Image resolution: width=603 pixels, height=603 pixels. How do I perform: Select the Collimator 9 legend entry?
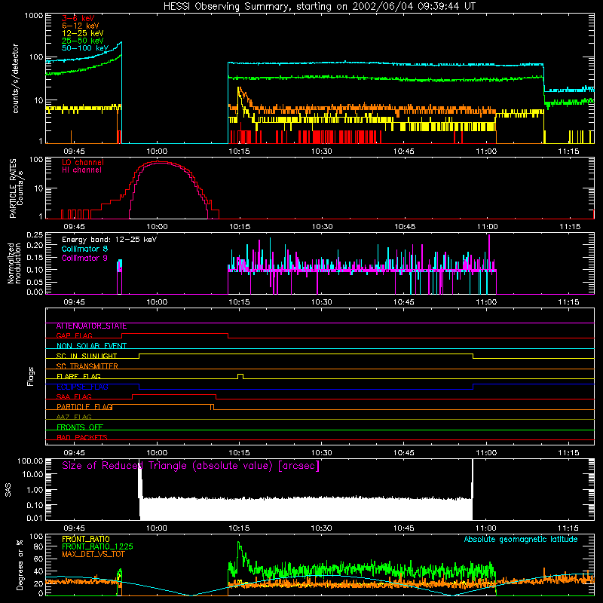point(84,258)
